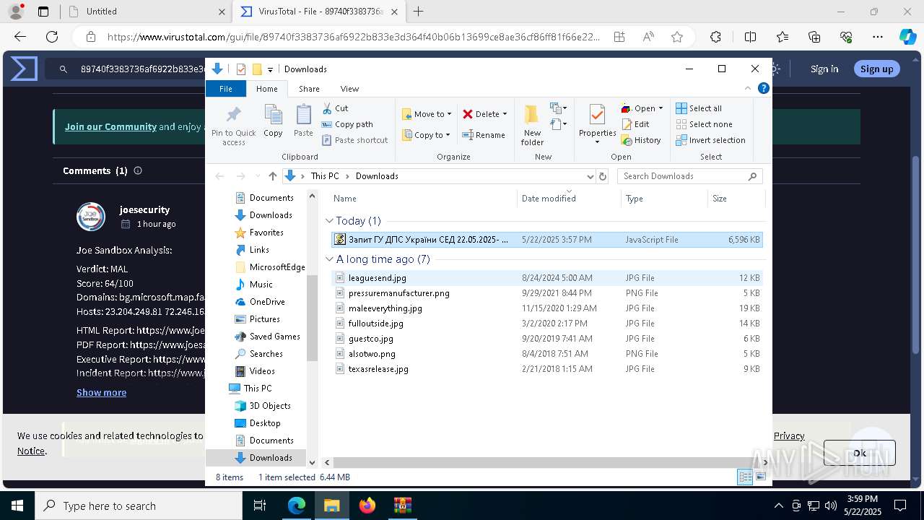Click the Search Downloads field
924x520 pixels.
tap(689, 176)
